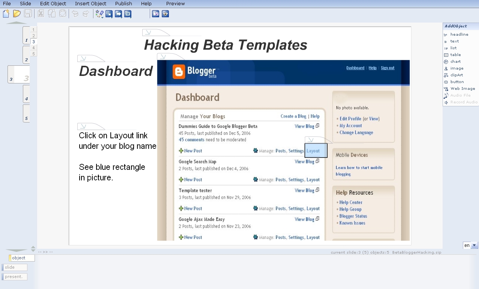The height and width of the screenshot is (289, 479).
Task: Open the File menu
Action: [7, 3]
